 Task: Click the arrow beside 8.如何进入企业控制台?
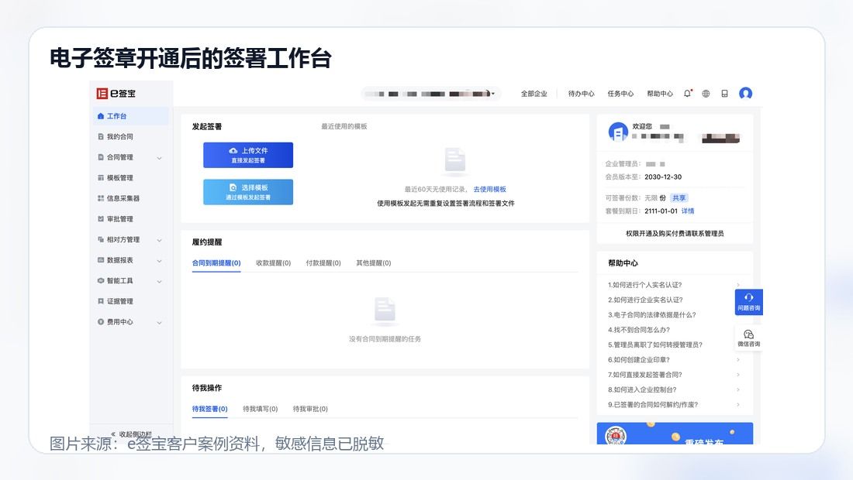738,389
